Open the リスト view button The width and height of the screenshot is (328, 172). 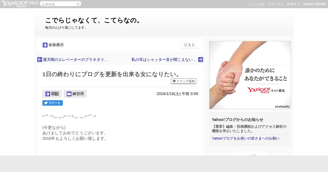[189, 45]
